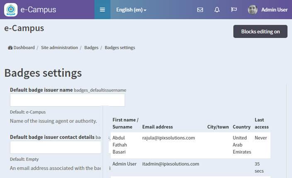Click the e-Campus header brand text
The image size is (292, 178).
(38, 10)
